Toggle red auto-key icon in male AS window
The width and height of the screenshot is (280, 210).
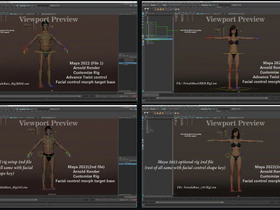[x=135, y=199]
